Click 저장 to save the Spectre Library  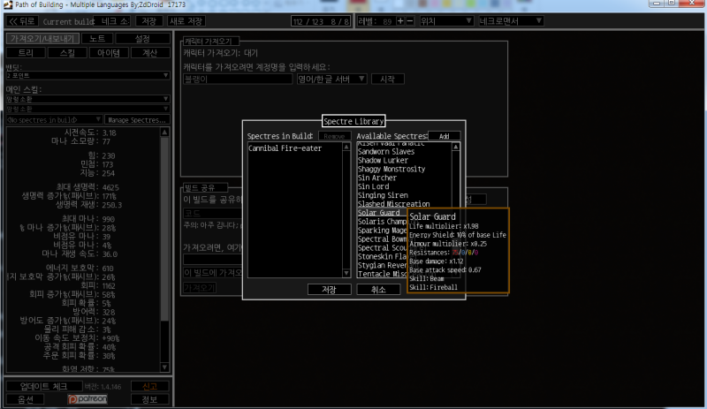pyautogui.click(x=329, y=290)
